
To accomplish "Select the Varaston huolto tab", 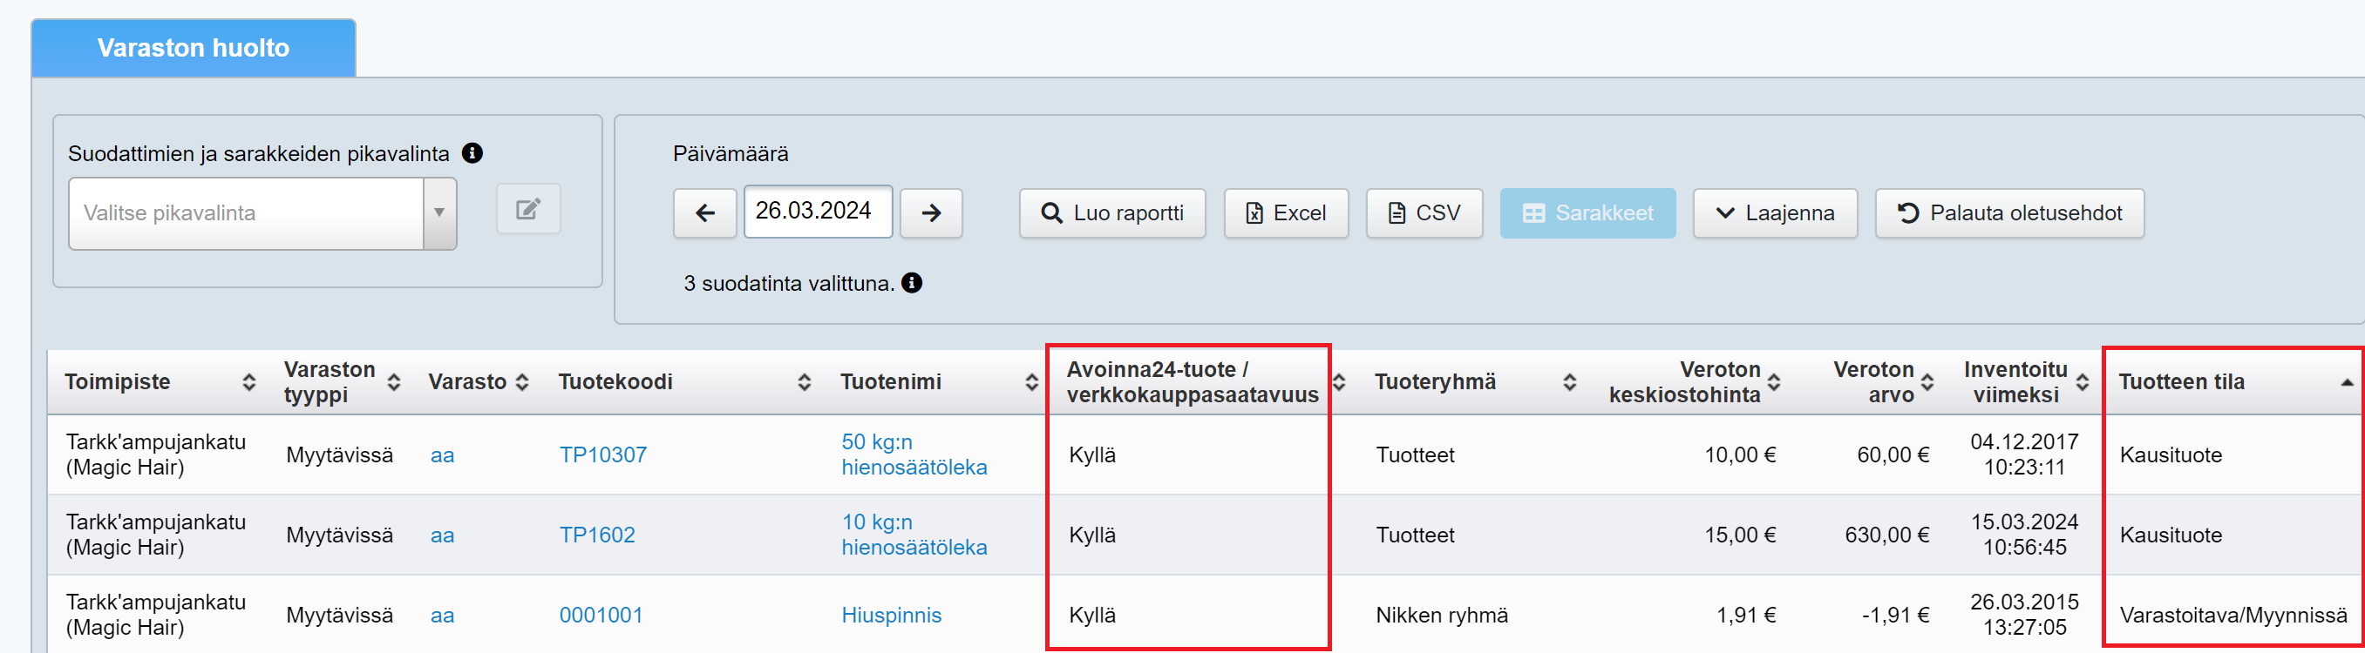I will [194, 48].
